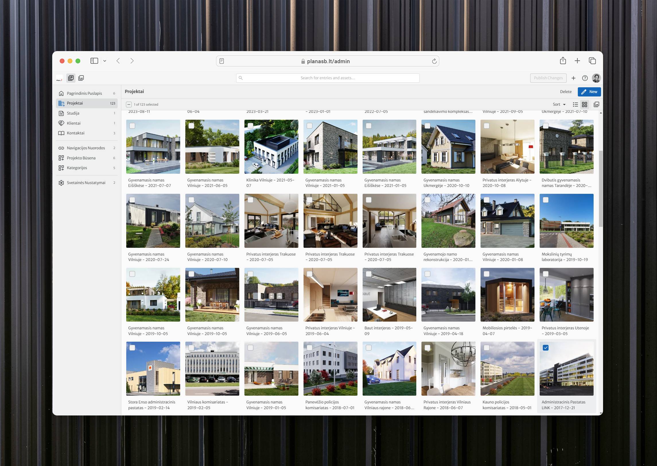The height and width of the screenshot is (466, 657).
Task: Click the plus icon beside Publish Changes
Action: click(x=573, y=78)
